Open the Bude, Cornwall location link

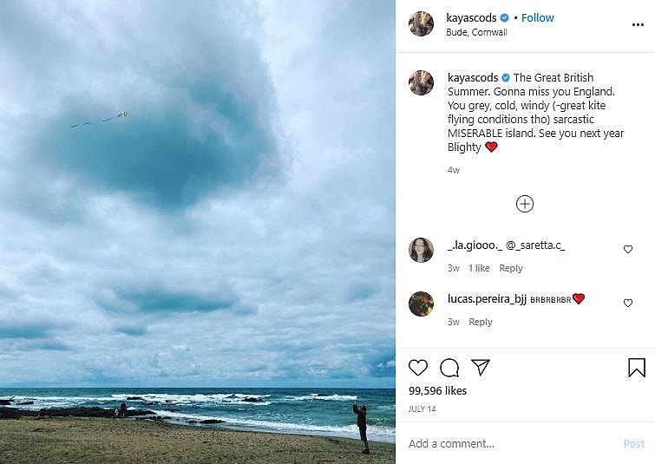tap(476, 33)
